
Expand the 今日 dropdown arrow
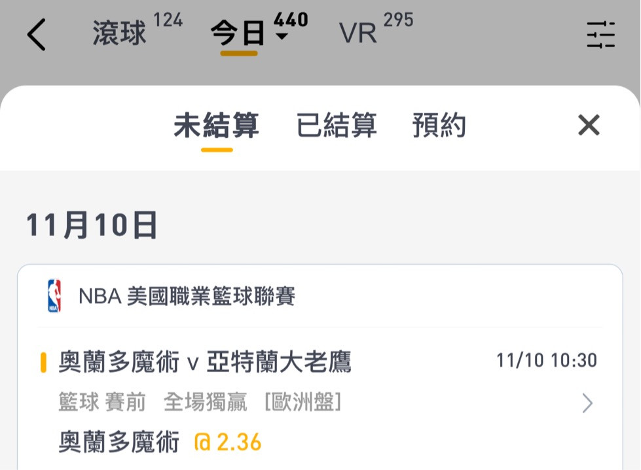pyautogui.click(x=282, y=37)
